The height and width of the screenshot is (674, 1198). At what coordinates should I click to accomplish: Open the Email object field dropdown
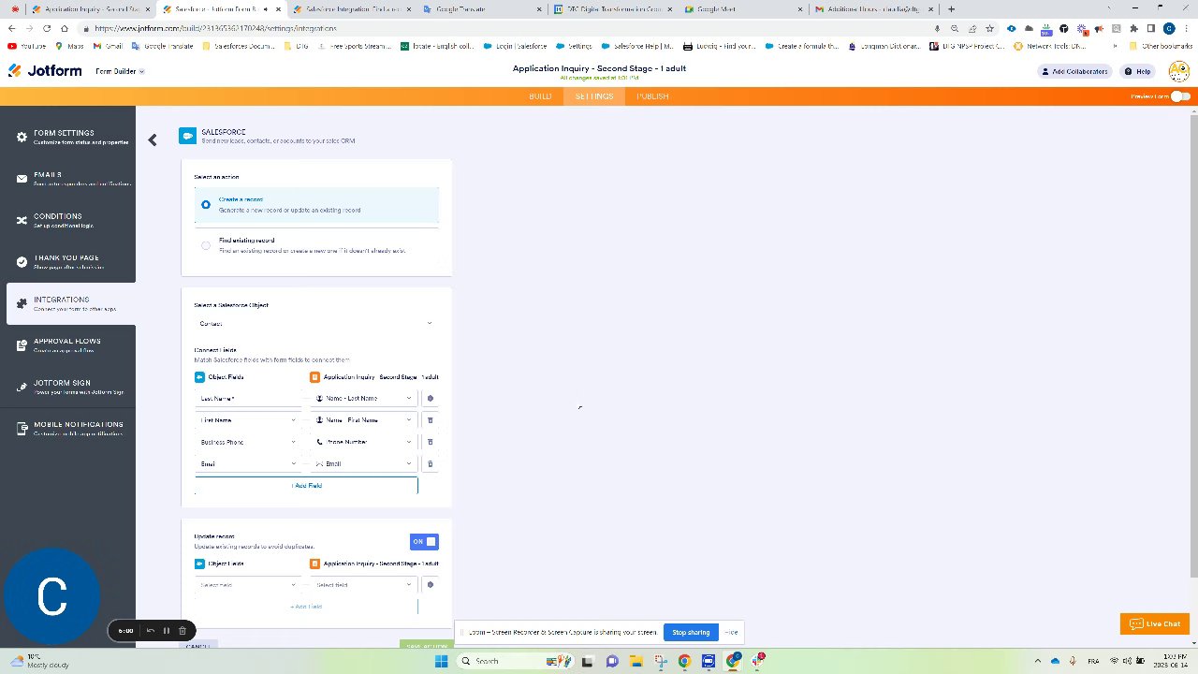(248, 463)
